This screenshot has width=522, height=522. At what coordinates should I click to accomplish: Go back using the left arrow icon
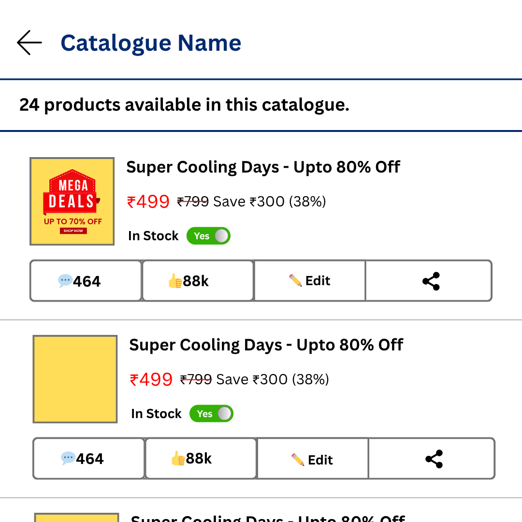point(29,43)
